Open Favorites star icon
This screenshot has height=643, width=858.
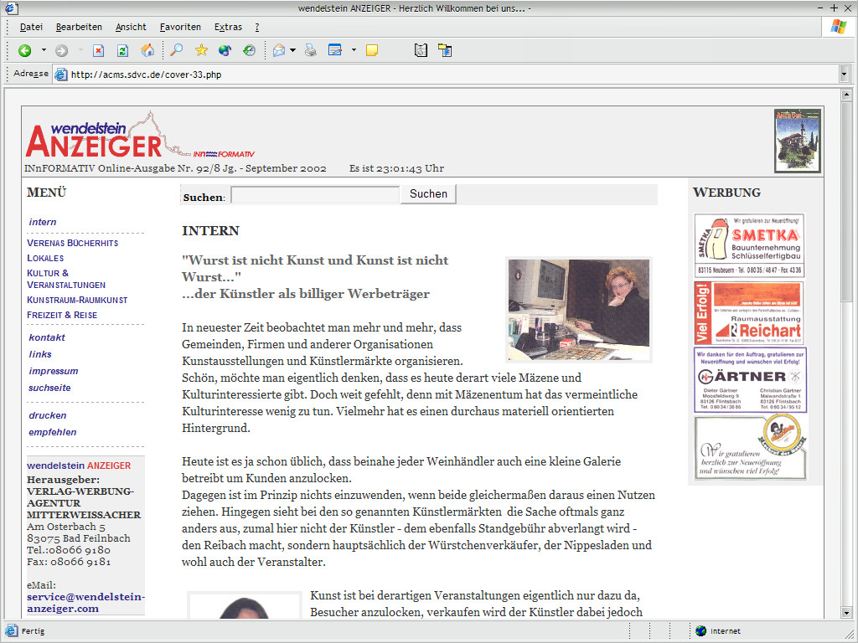[201, 50]
